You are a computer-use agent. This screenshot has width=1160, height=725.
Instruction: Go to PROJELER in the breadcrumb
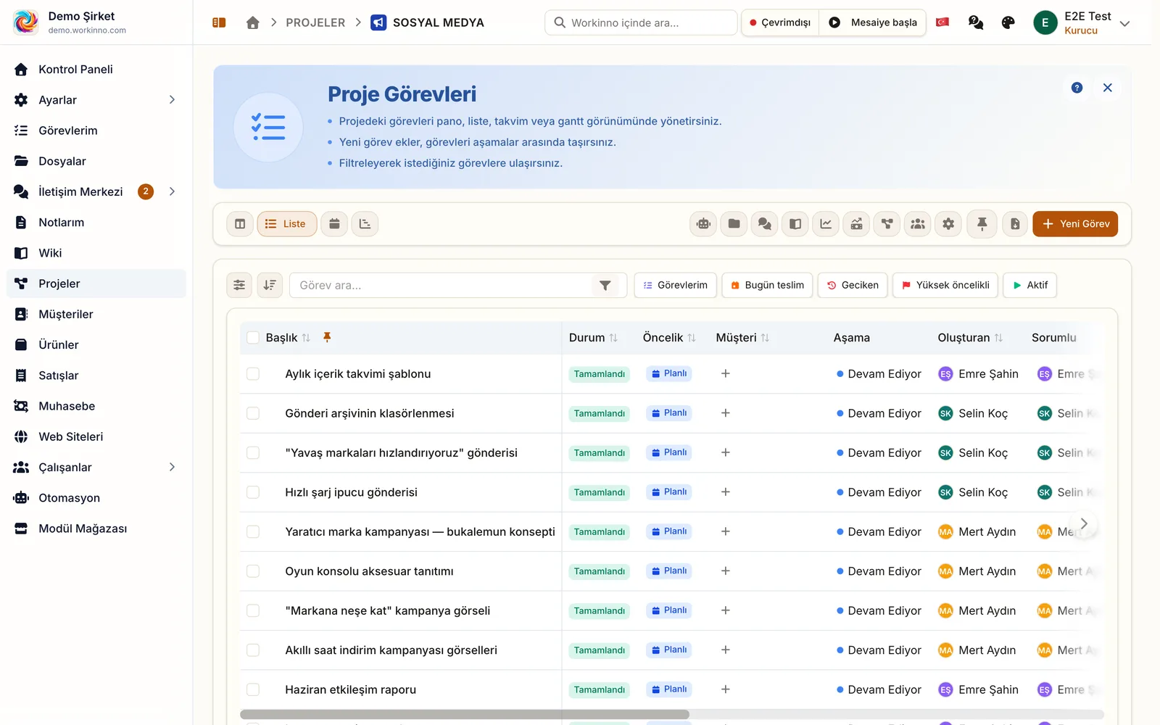click(315, 22)
